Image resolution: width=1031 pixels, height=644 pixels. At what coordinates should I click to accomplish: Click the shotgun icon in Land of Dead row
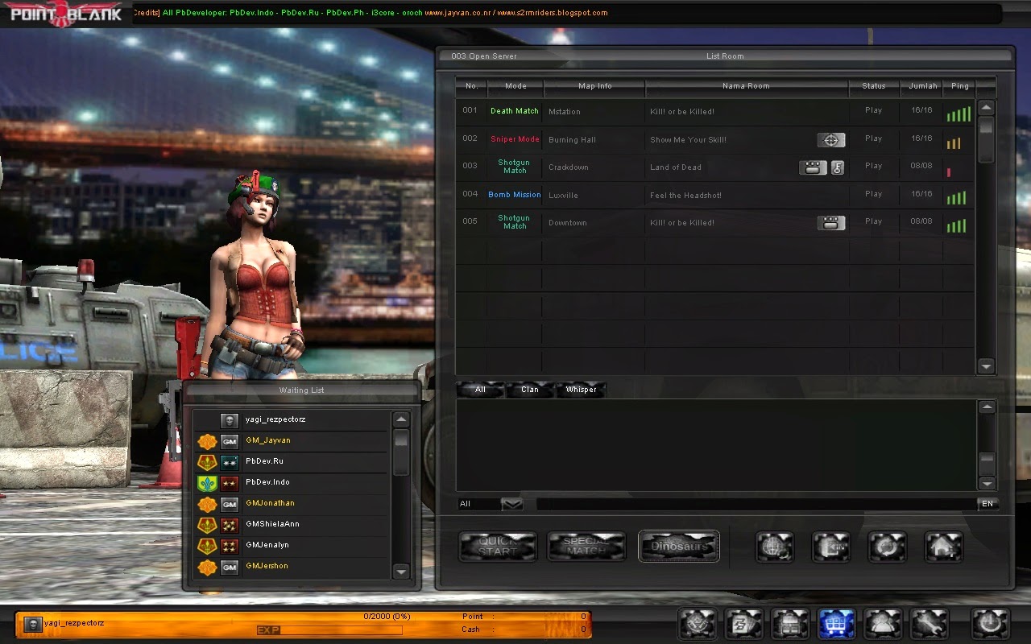coord(813,167)
